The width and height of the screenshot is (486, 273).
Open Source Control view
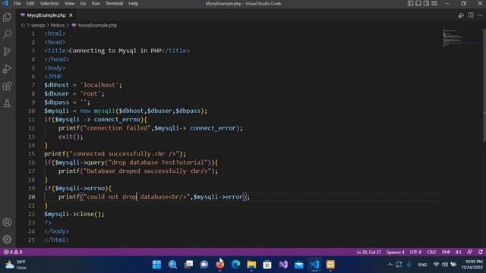[x=7, y=52]
